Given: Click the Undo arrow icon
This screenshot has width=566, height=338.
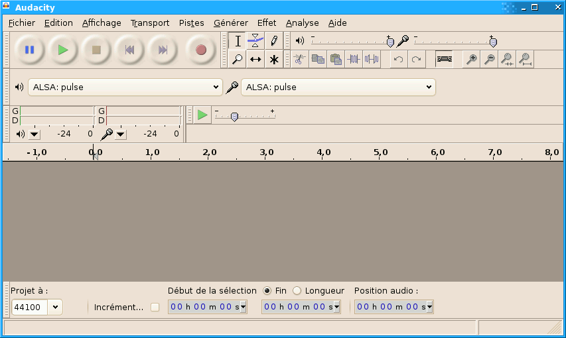Looking at the screenshot, I should [x=399, y=59].
